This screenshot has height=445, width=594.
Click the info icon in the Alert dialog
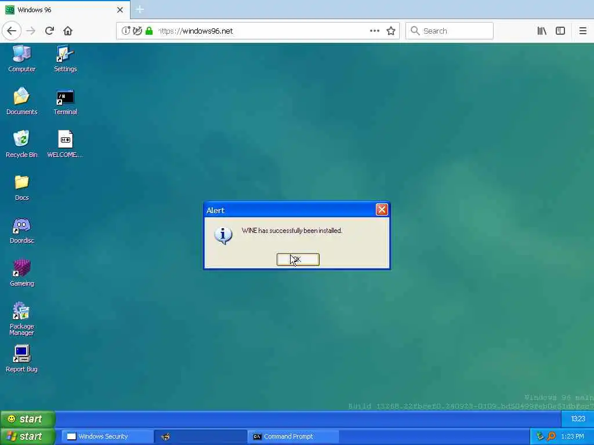(223, 235)
